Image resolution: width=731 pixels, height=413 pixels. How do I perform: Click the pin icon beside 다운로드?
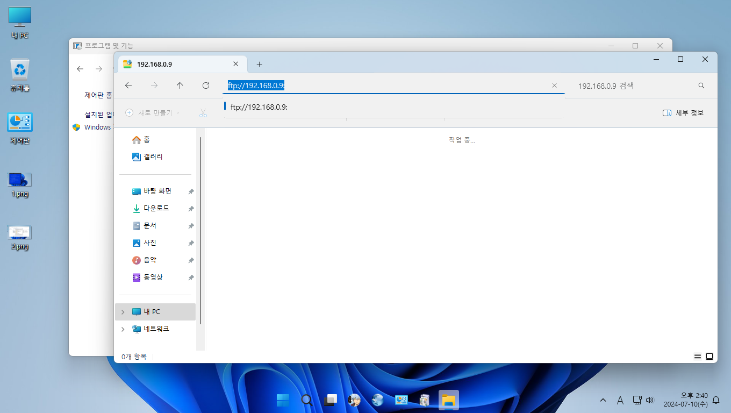point(191,209)
